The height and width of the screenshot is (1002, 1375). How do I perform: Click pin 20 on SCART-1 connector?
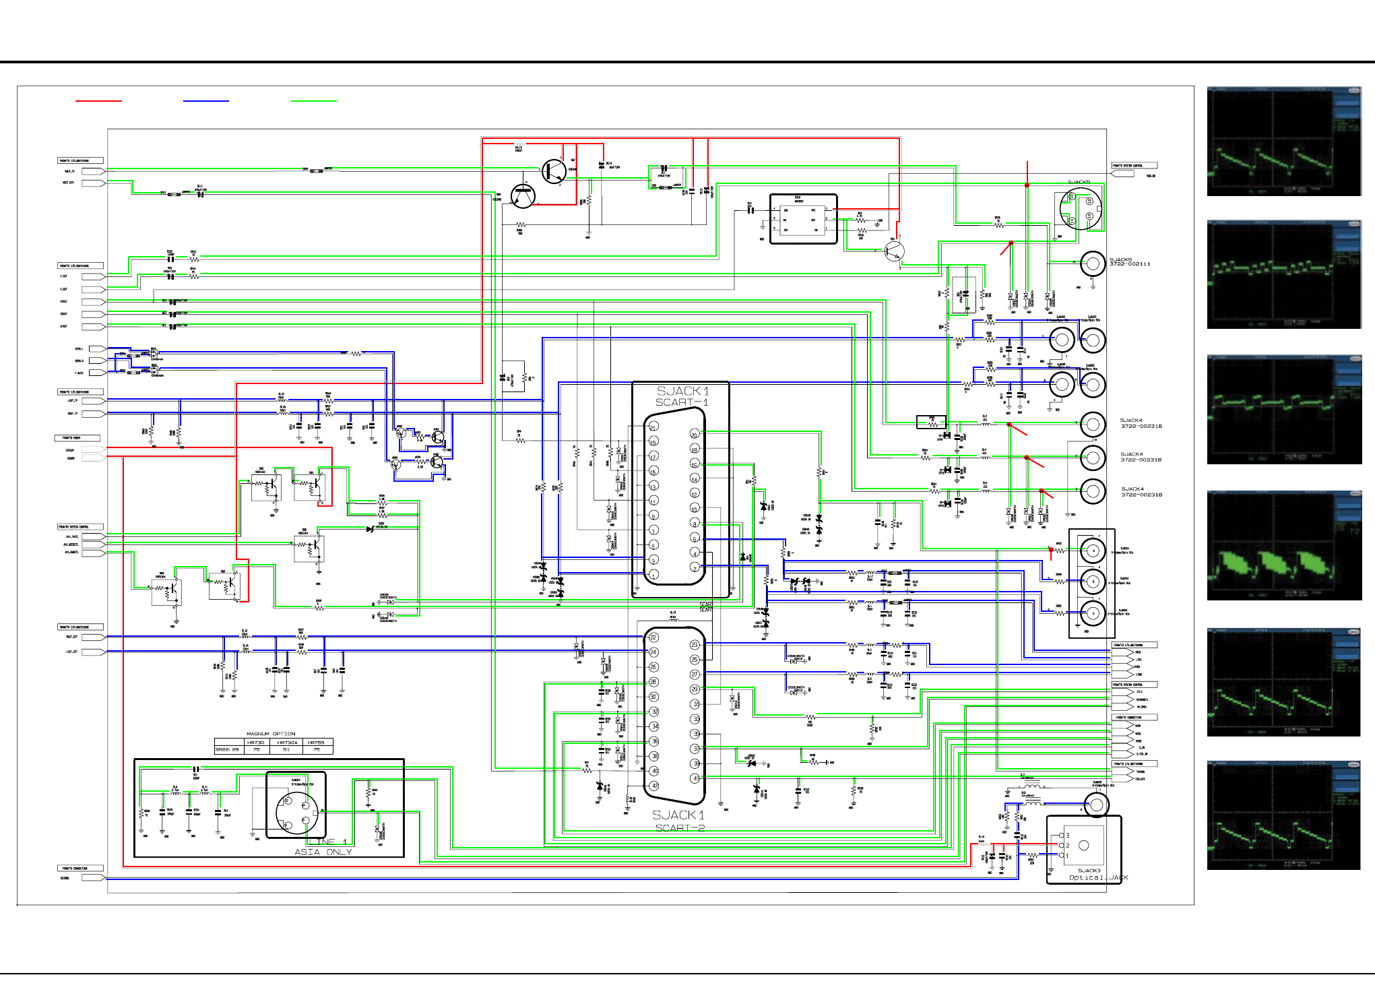(694, 435)
